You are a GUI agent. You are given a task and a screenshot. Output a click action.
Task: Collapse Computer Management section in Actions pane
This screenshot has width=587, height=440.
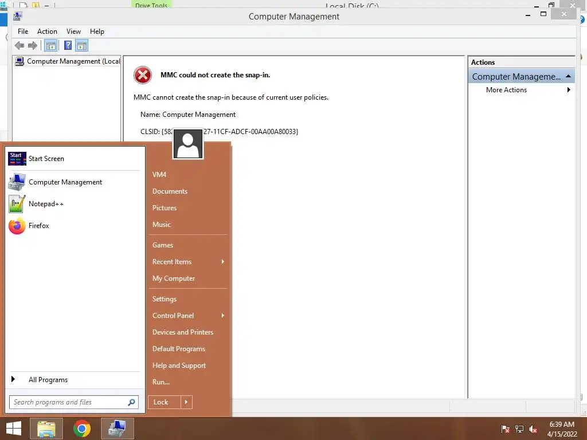(x=568, y=76)
